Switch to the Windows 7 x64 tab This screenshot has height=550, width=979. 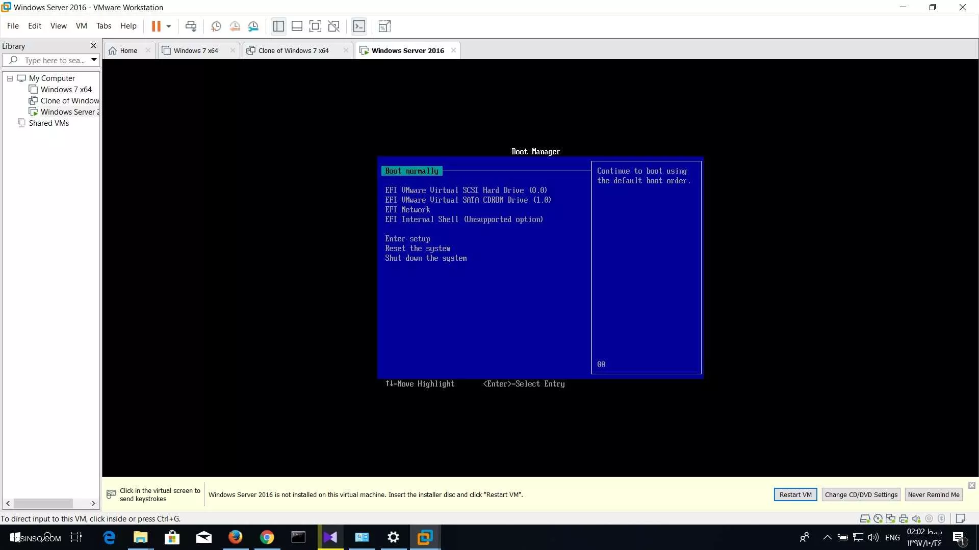[x=196, y=50]
